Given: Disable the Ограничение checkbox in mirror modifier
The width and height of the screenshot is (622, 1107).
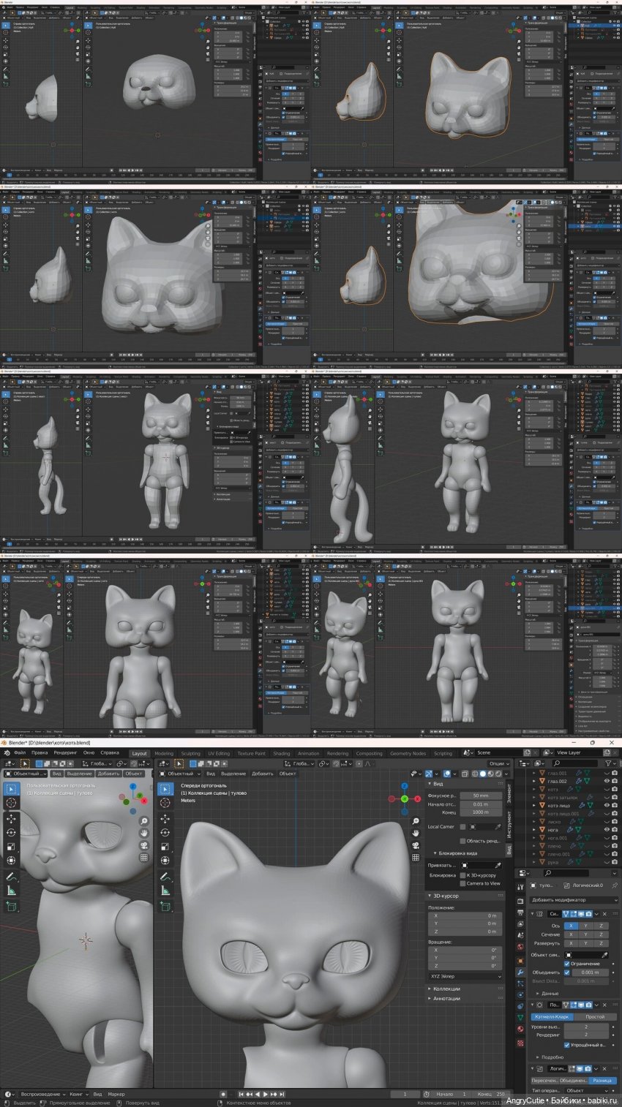Looking at the screenshot, I should click(567, 964).
